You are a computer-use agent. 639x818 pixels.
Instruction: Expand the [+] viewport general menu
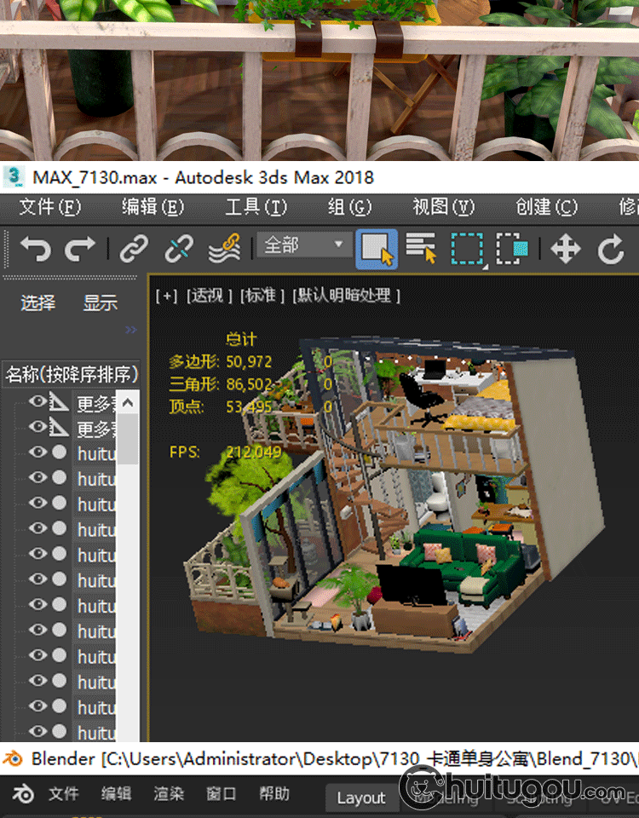pos(167,296)
